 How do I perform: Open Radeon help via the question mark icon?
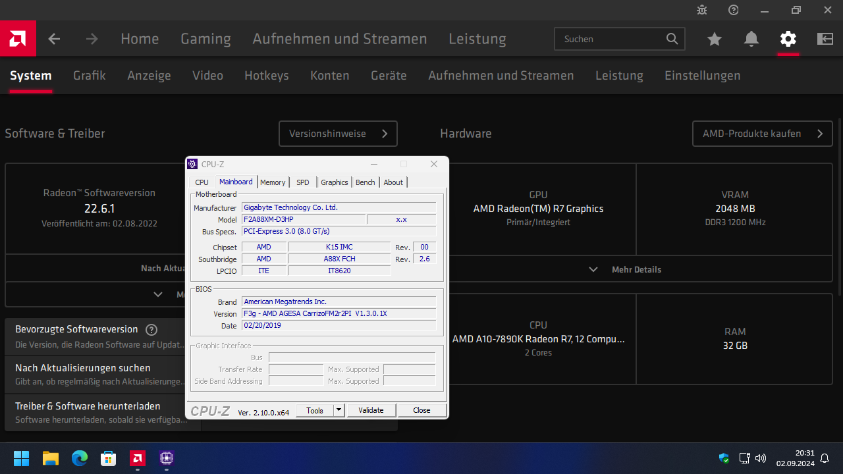point(733,10)
